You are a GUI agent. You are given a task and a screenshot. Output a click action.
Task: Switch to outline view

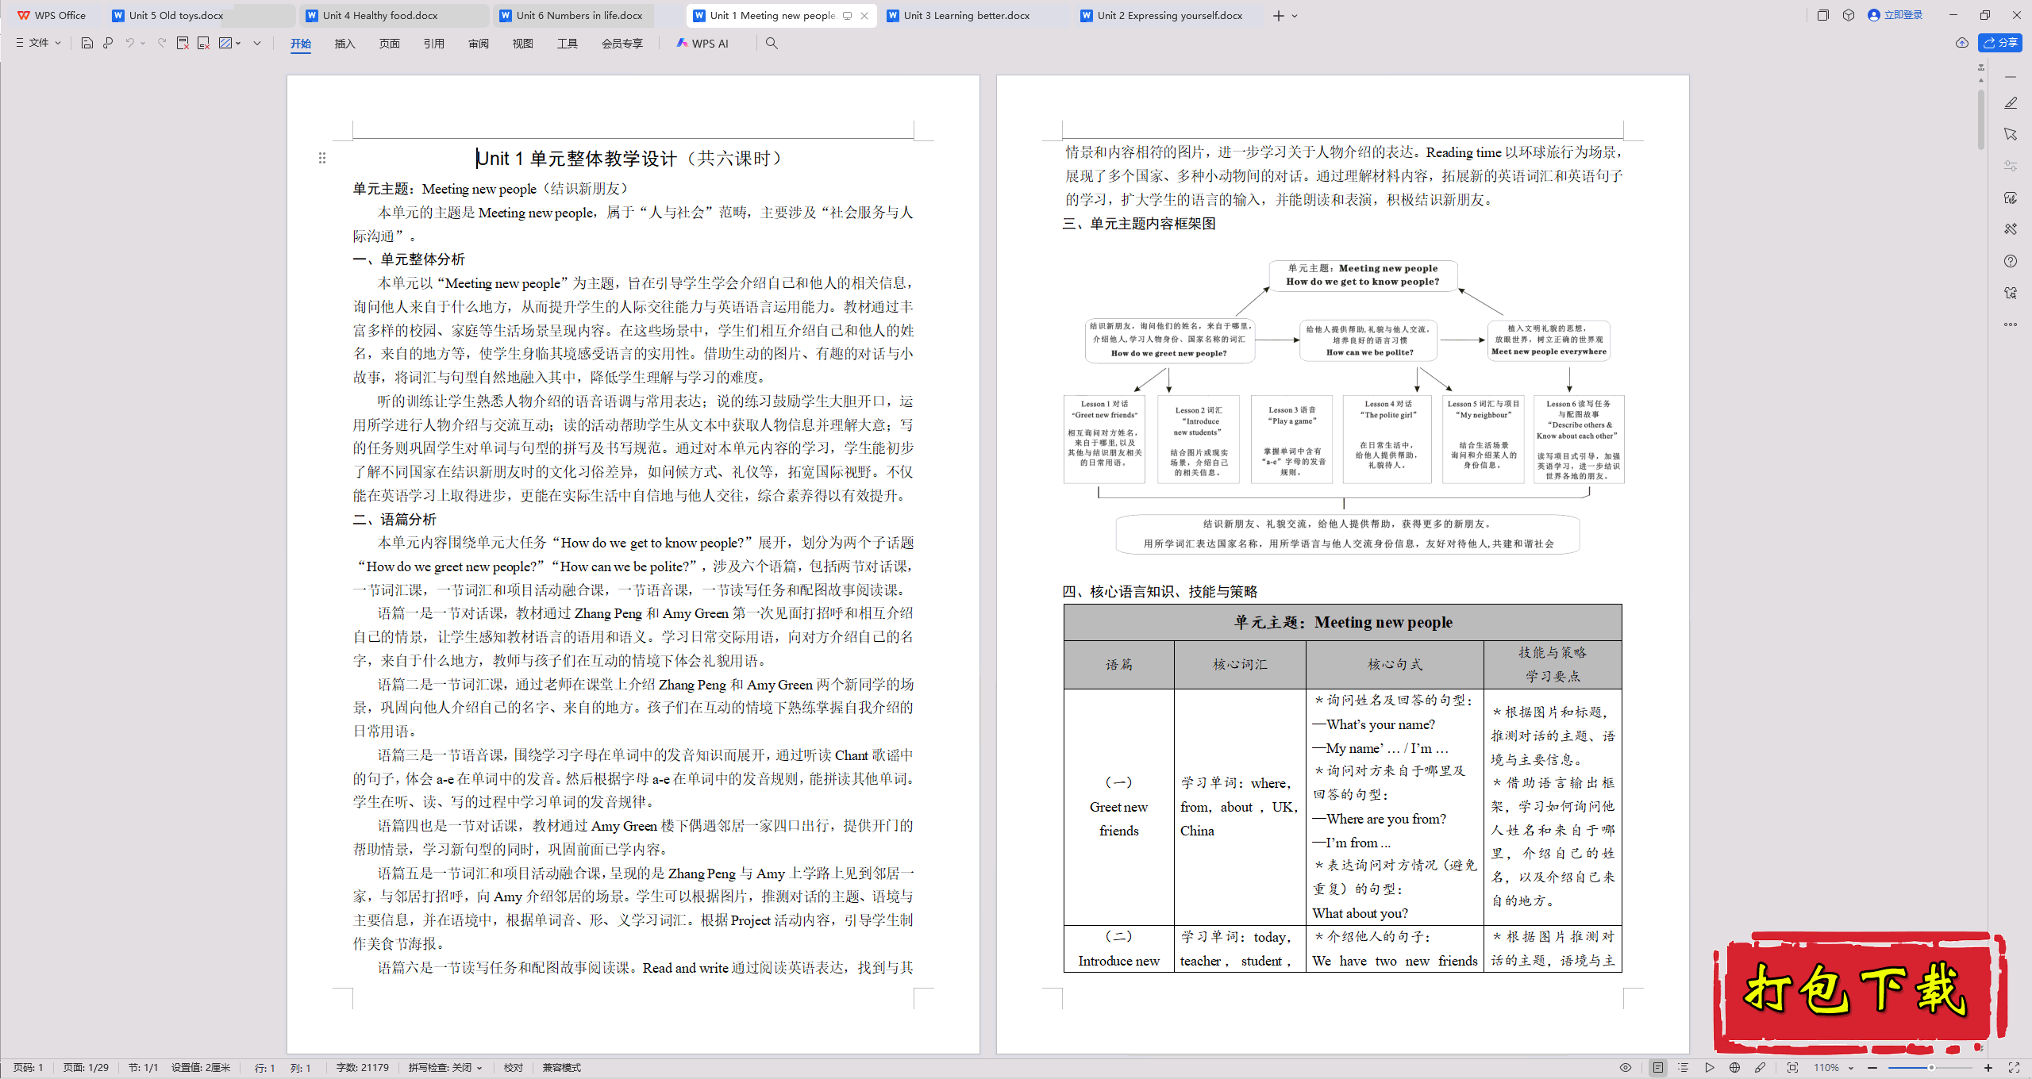tap(1684, 1068)
